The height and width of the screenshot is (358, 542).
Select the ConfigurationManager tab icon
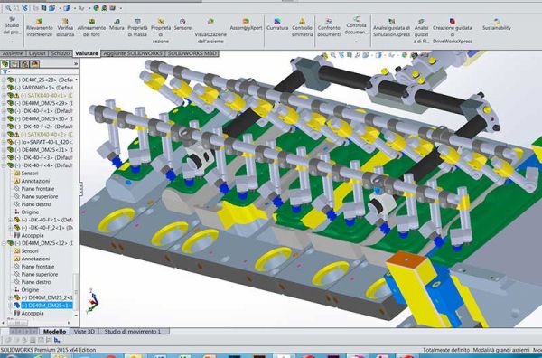[24, 63]
